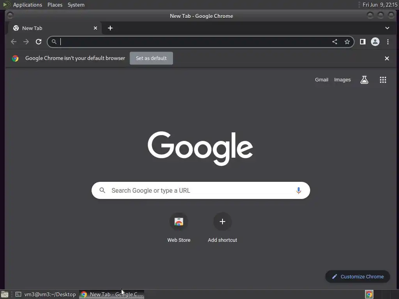
Task: Bookmark this tab with the star icon
Action: click(347, 42)
